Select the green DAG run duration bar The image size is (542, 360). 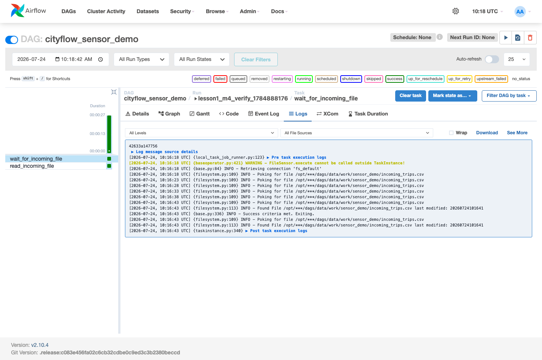click(109, 134)
